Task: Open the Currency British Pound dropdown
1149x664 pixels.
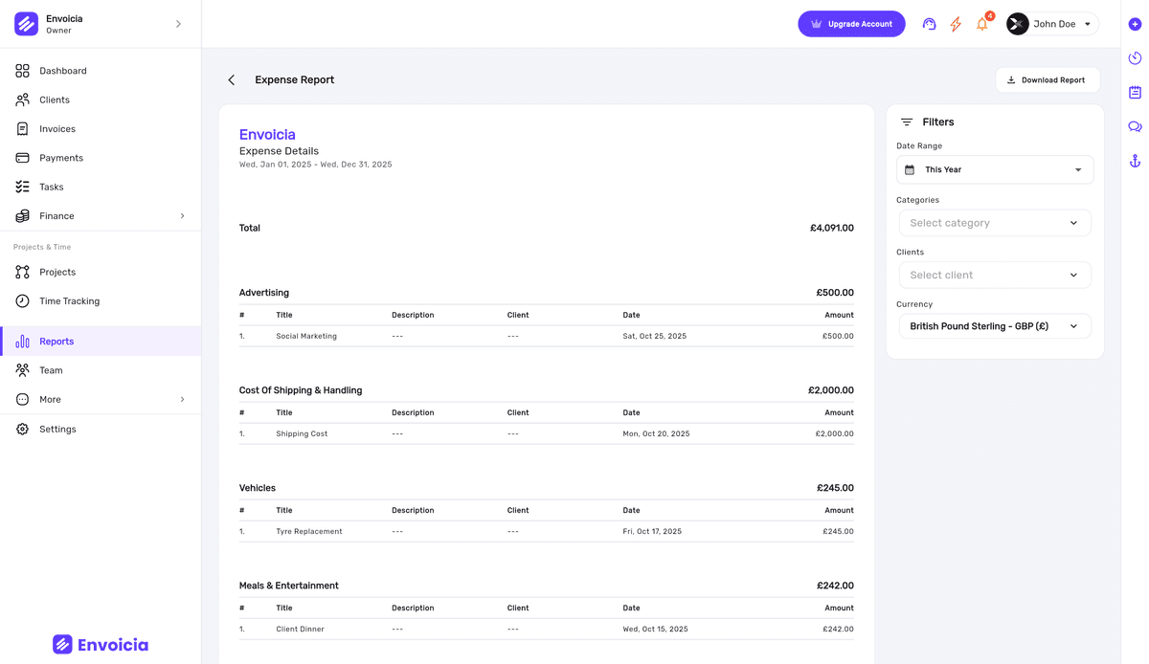Action: [x=995, y=325]
